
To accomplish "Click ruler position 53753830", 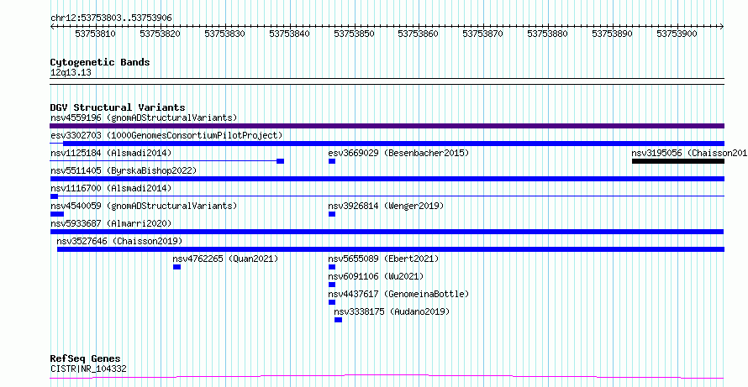I will pyautogui.click(x=224, y=34).
